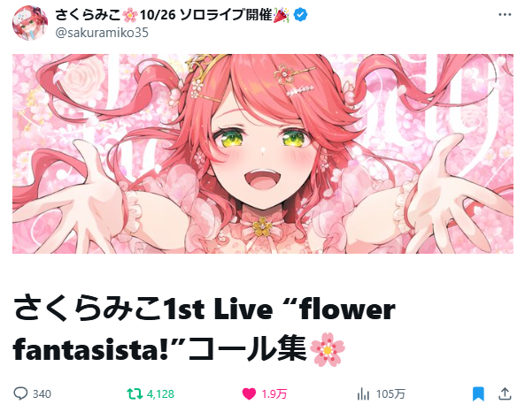Open view analytics bar chart icon
The height and width of the screenshot is (412, 525).
(363, 394)
